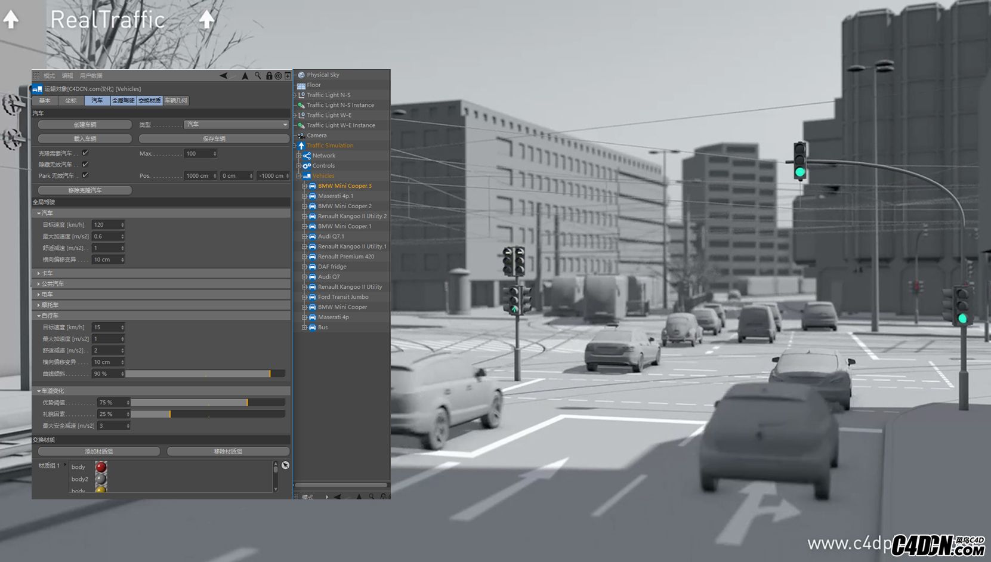Switch to the 坐标 tab
The image size is (991, 562).
point(71,101)
